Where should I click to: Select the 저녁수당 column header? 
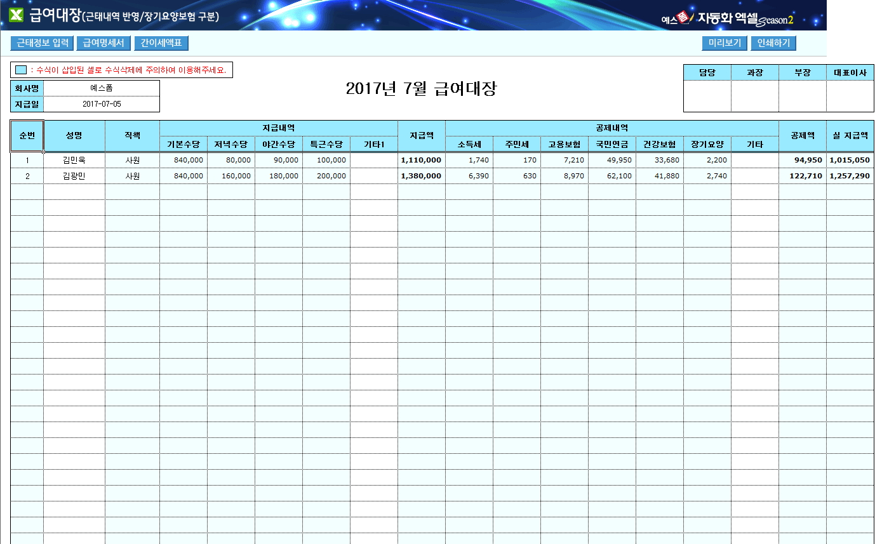pyautogui.click(x=231, y=144)
